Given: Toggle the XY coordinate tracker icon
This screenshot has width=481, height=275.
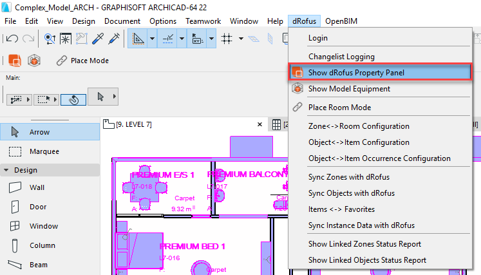Looking at the screenshot, I should click(x=197, y=39).
